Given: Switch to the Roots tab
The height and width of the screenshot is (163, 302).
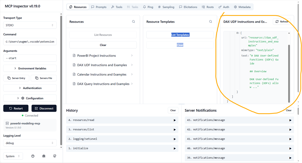Looking at the screenshot, I should tap(208, 7).
